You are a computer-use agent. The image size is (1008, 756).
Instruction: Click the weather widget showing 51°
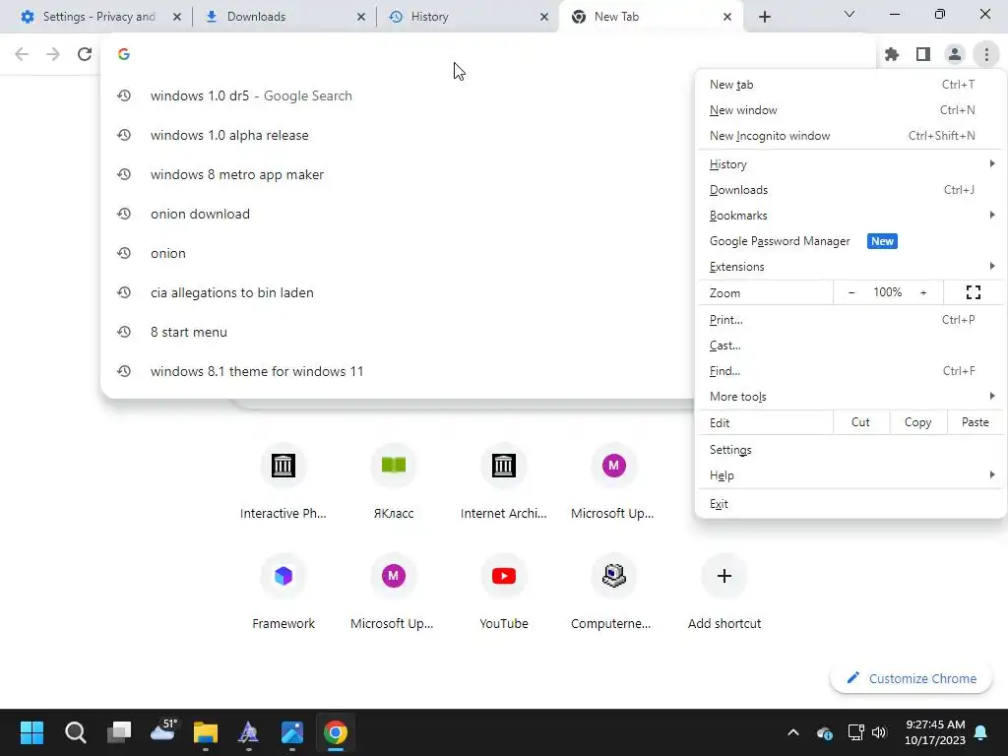(162, 732)
